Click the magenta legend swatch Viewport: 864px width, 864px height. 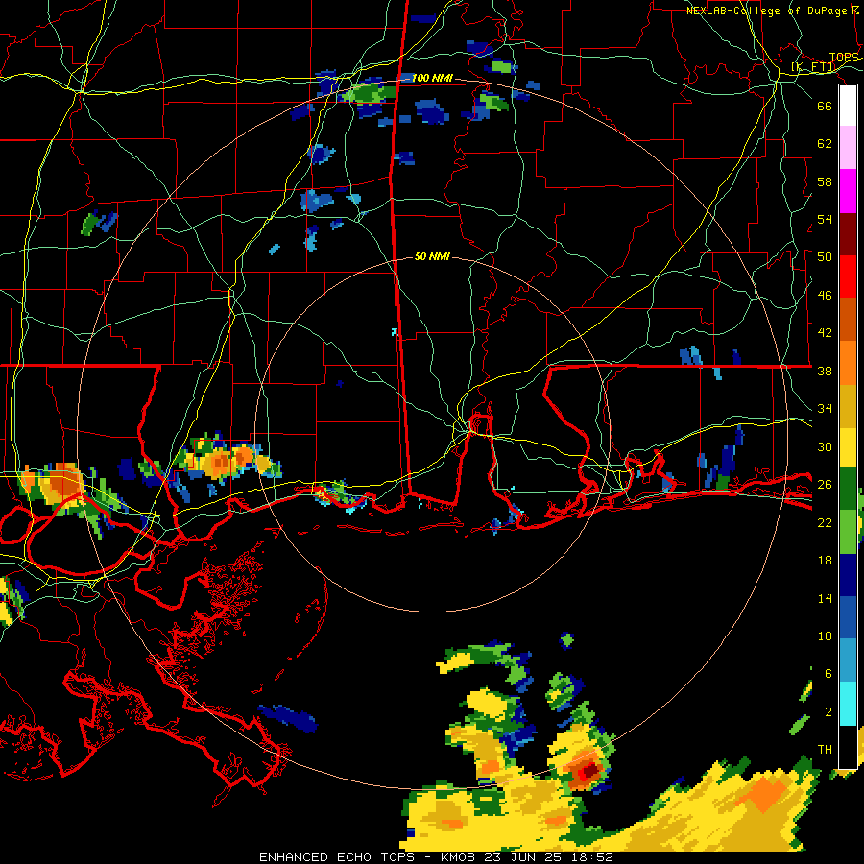tap(848, 191)
